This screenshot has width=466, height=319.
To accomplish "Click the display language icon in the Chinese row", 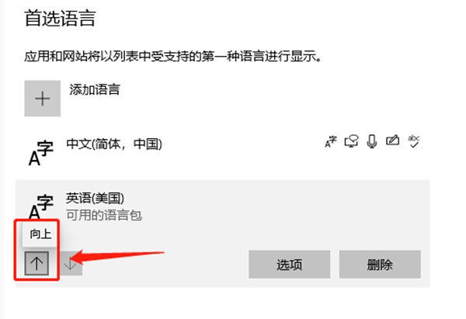I will [x=331, y=141].
